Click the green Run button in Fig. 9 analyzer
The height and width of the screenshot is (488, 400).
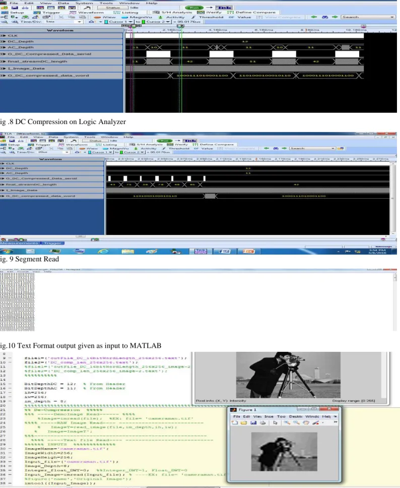pyautogui.click(x=164, y=141)
